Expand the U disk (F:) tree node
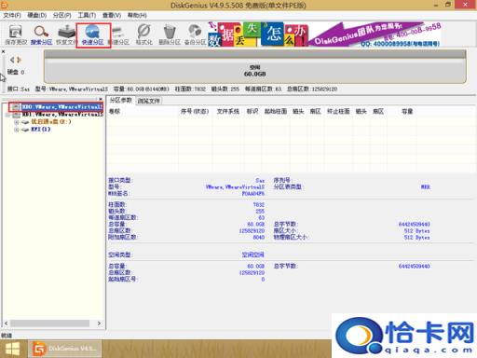This screenshot has height=358, width=477. (x=16, y=122)
